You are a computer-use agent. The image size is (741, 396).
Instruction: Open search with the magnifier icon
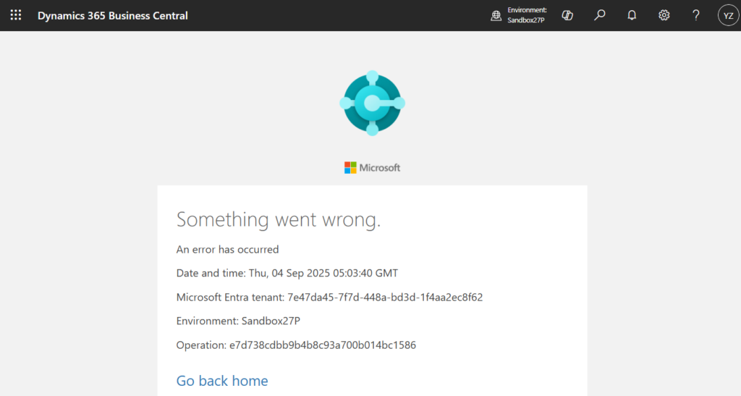click(x=600, y=15)
